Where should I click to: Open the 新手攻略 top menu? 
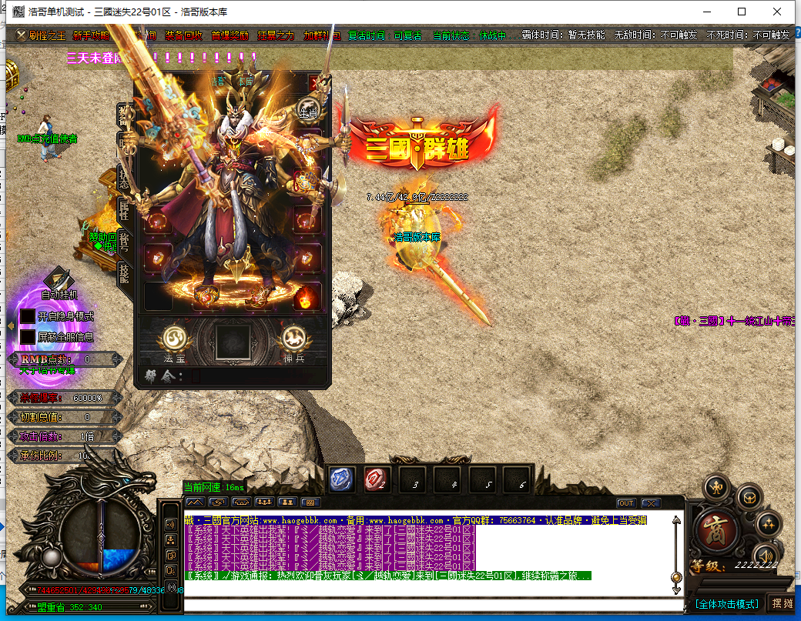pyautogui.click(x=91, y=35)
